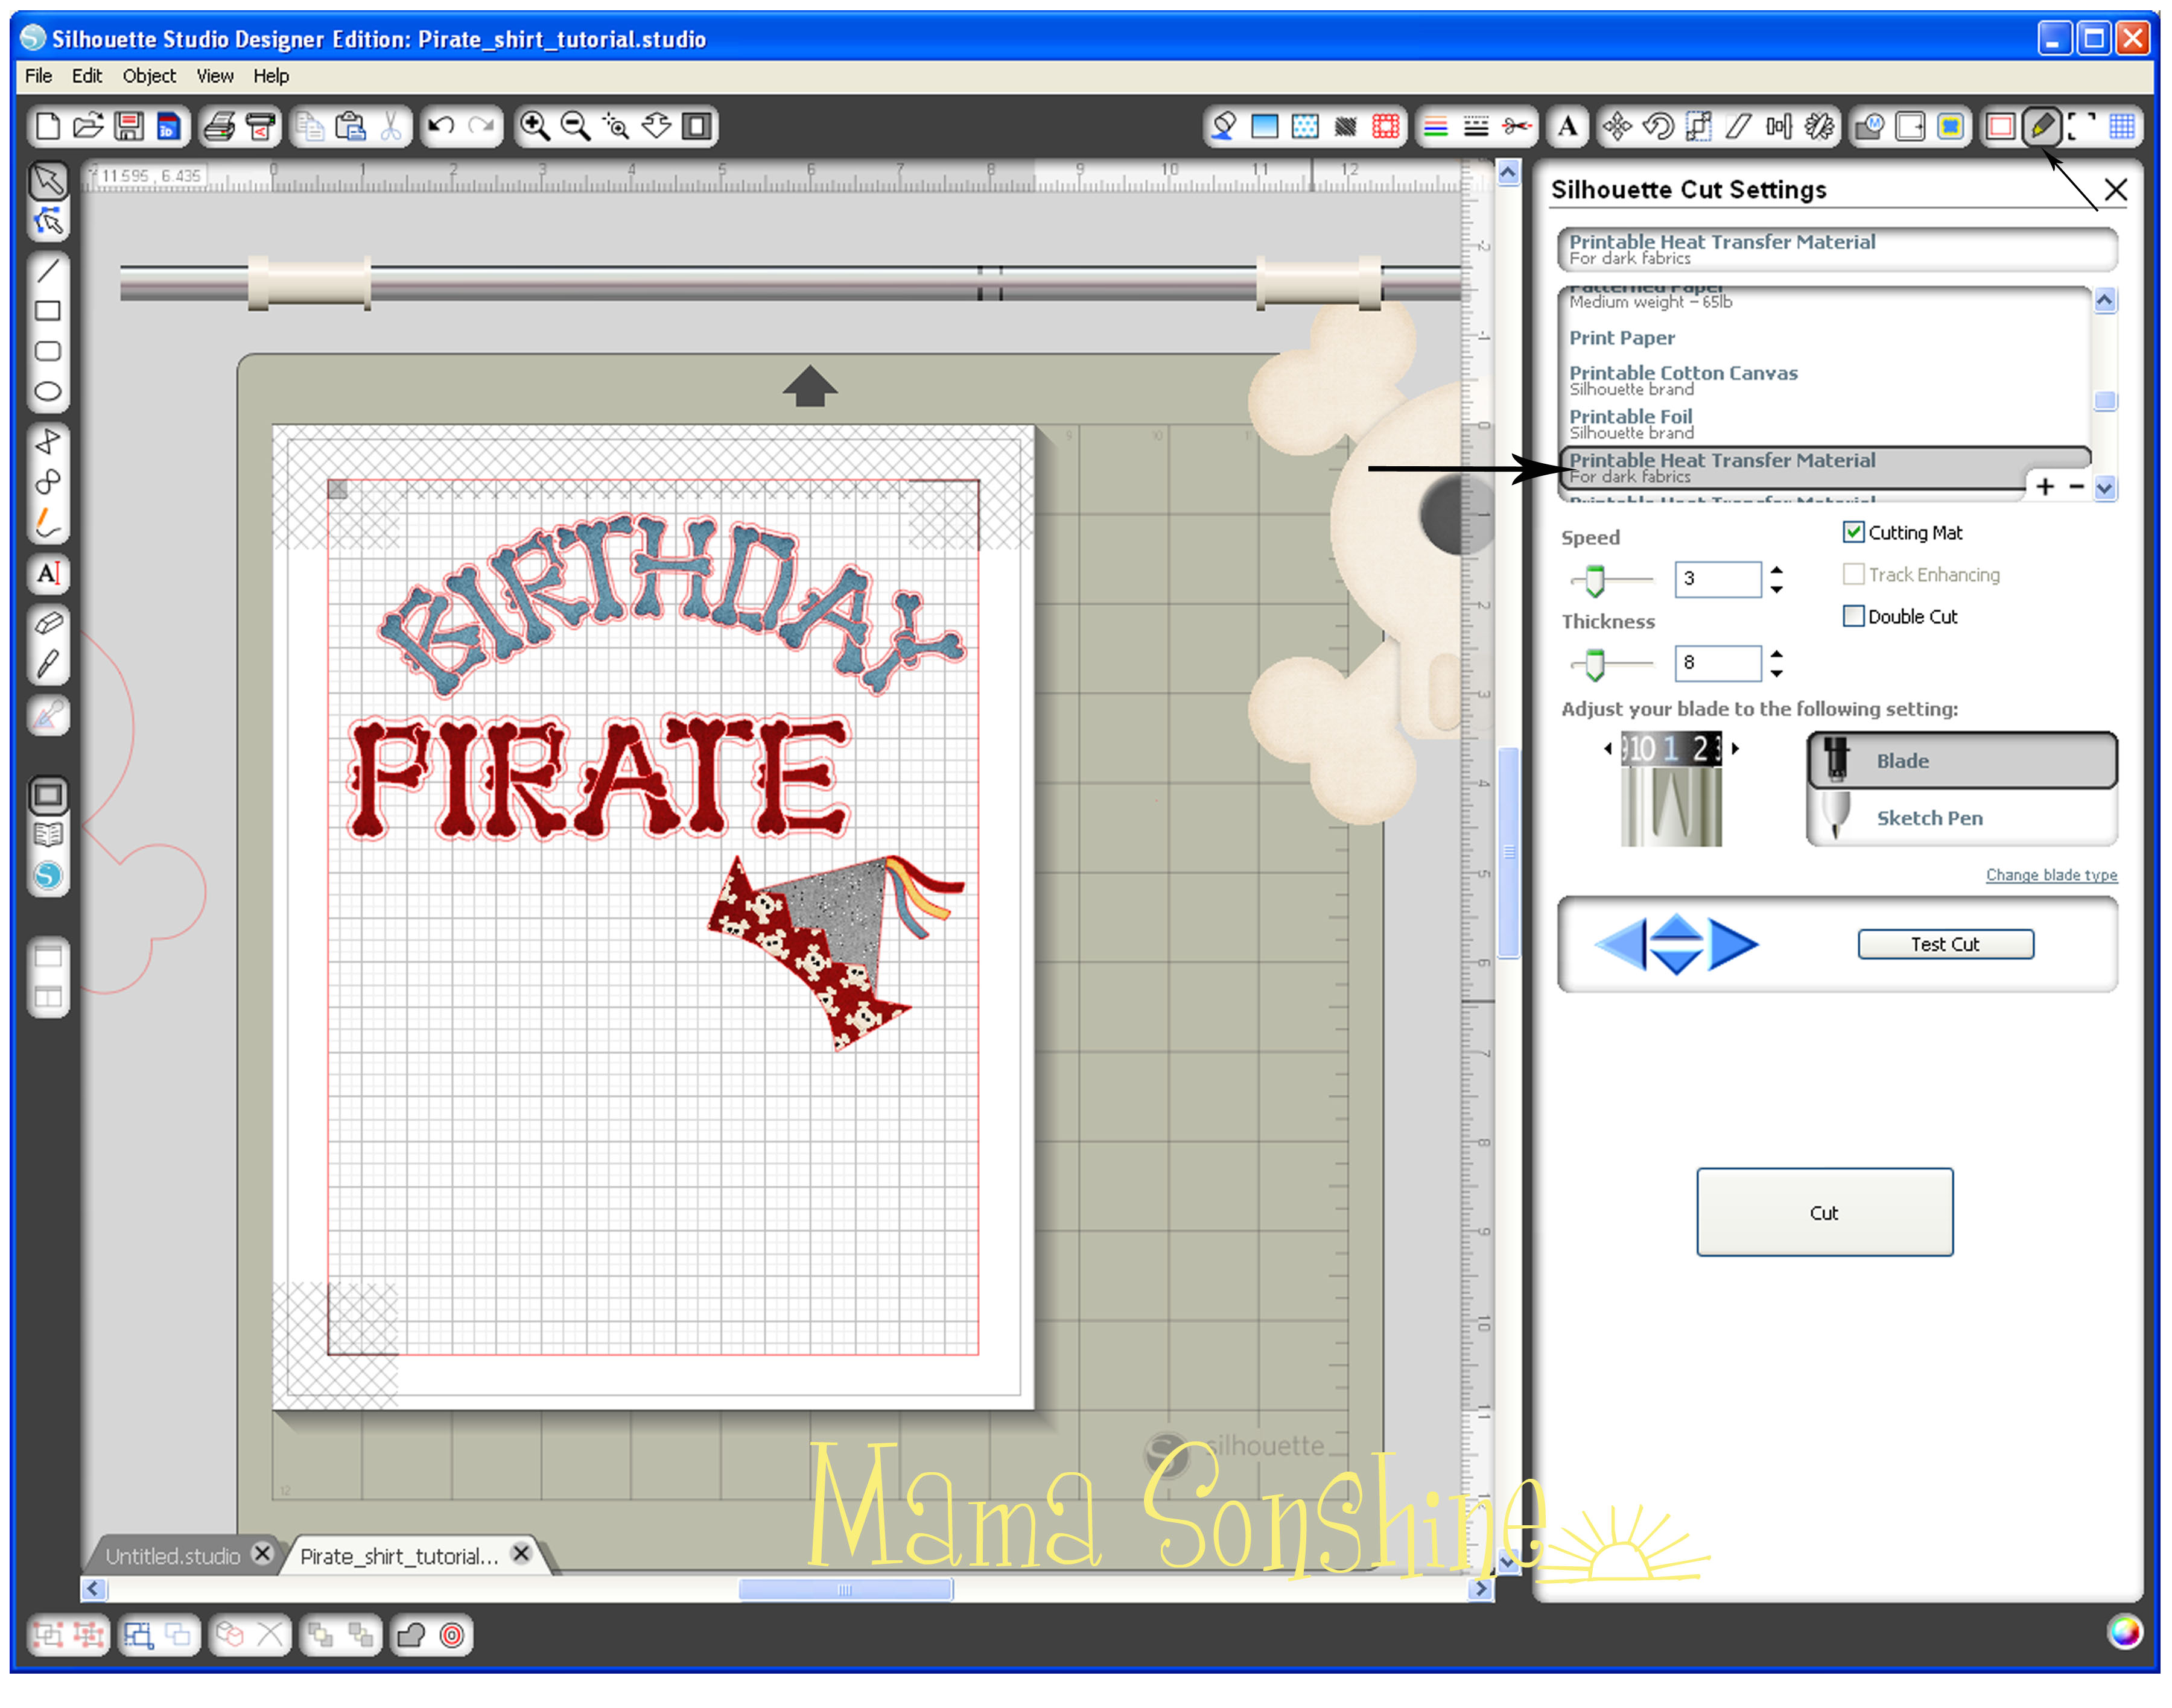Image resolution: width=2172 pixels, height=1708 pixels.
Task: Enable the Double Cut checkbox
Action: pos(1853,616)
